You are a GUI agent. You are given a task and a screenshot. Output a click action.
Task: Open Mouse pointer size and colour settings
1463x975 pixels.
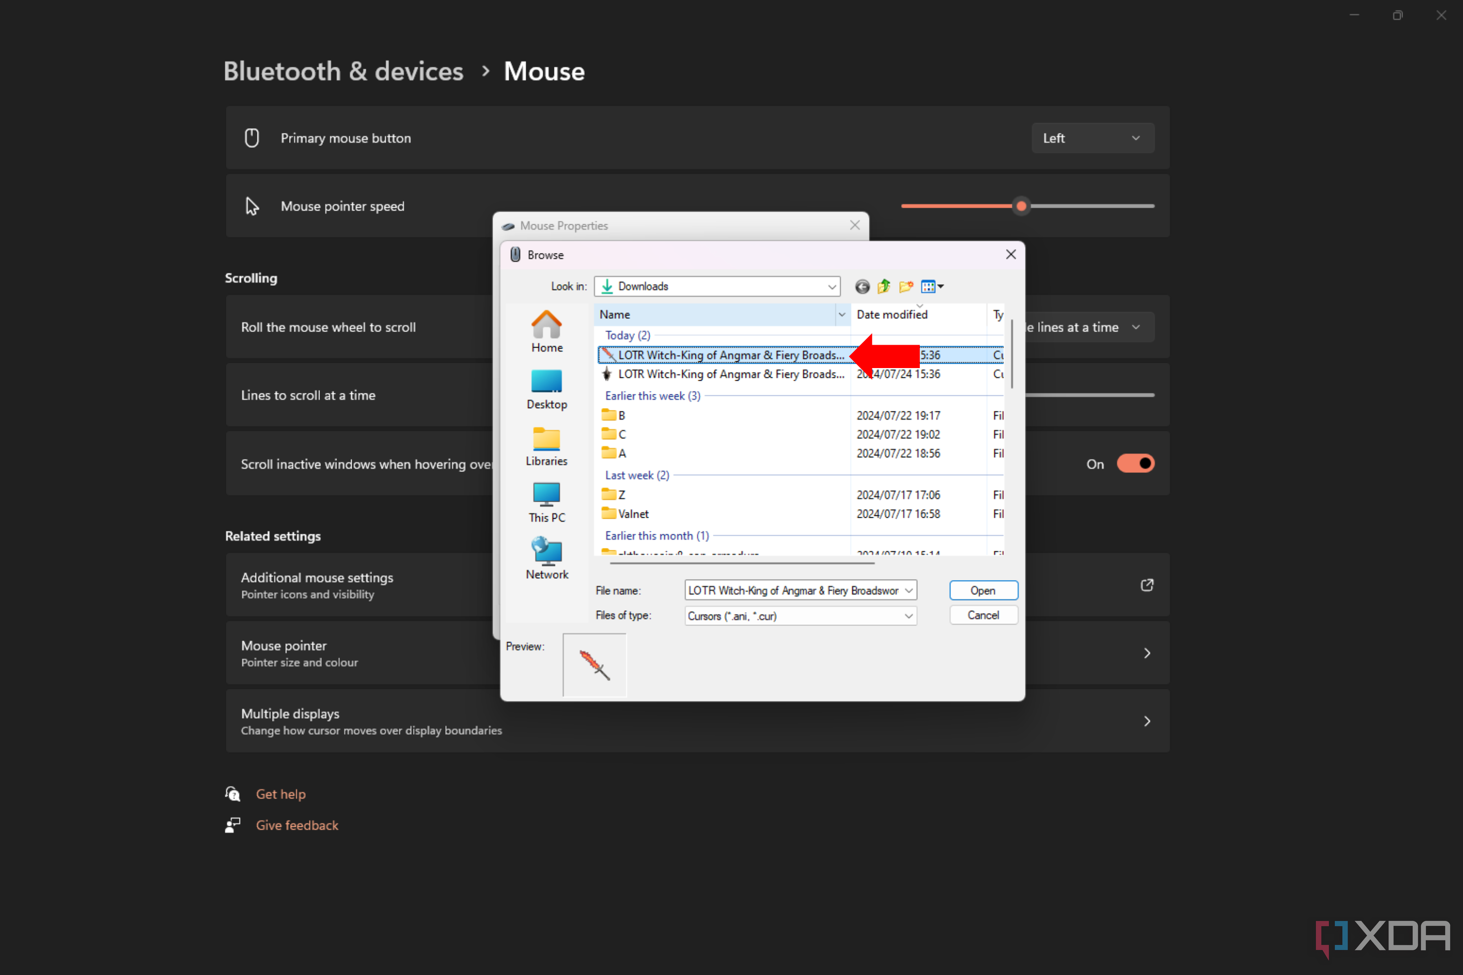697,653
